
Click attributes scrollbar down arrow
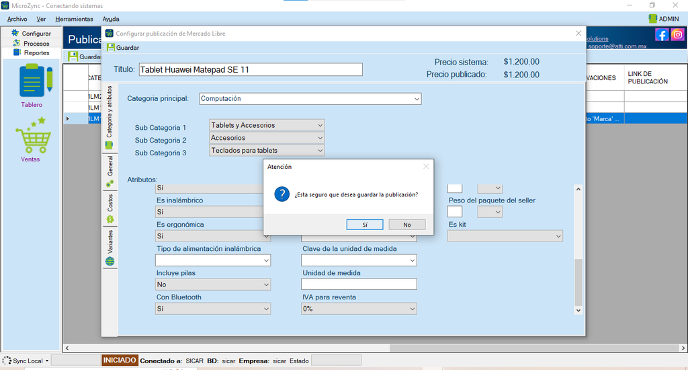tap(578, 310)
